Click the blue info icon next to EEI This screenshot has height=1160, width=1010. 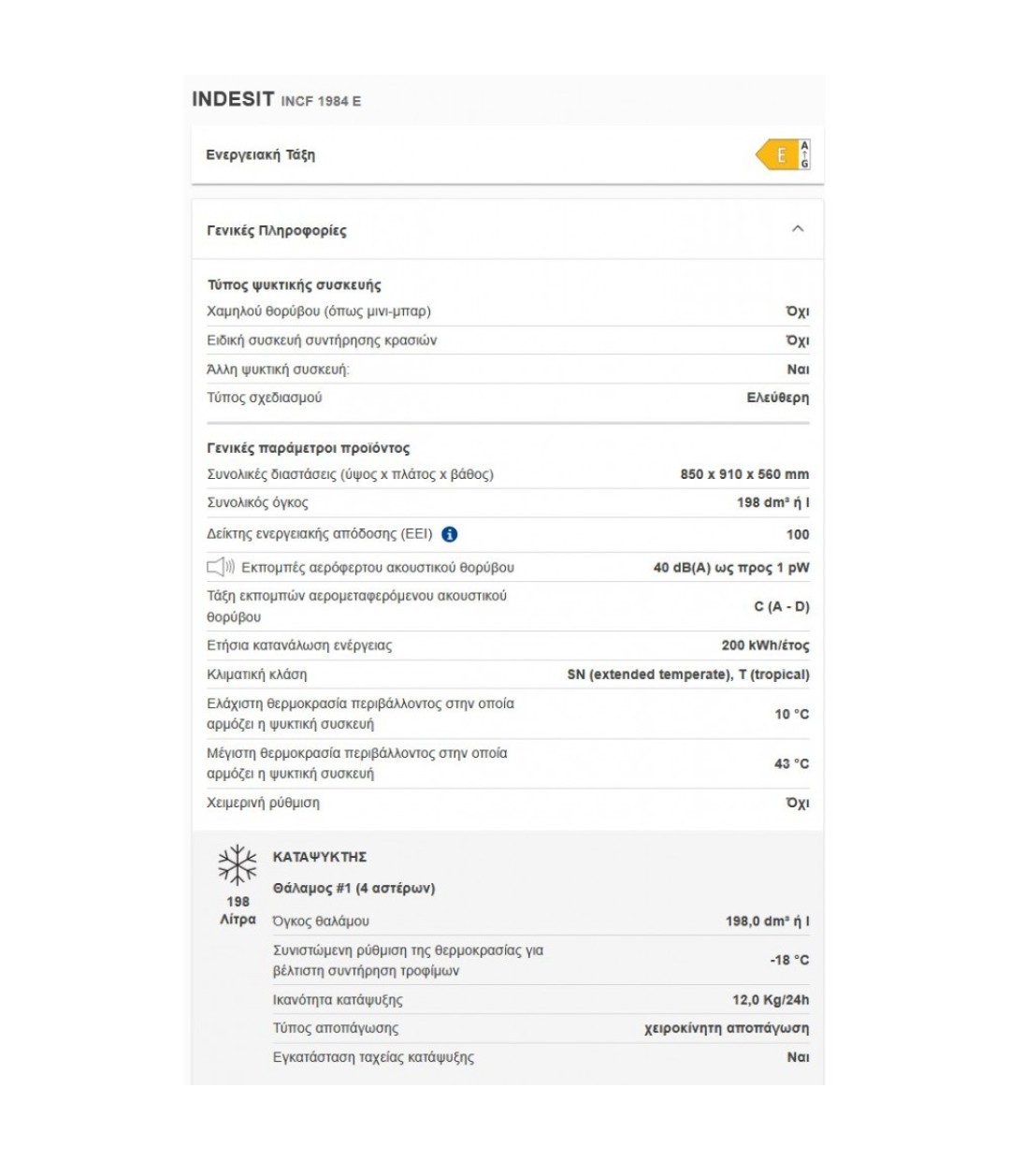[x=452, y=535]
